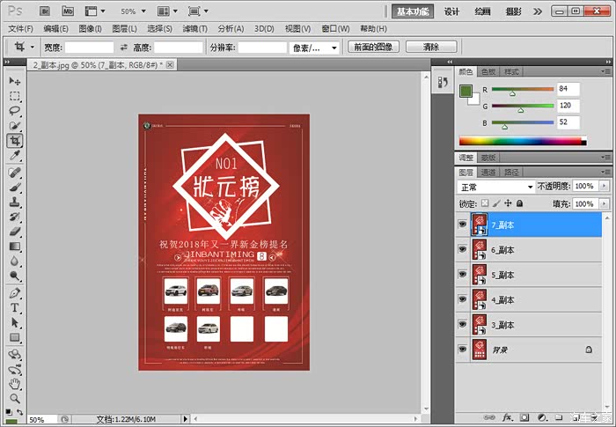Toggle lock transparent pixels checkbox

[484, 203]
